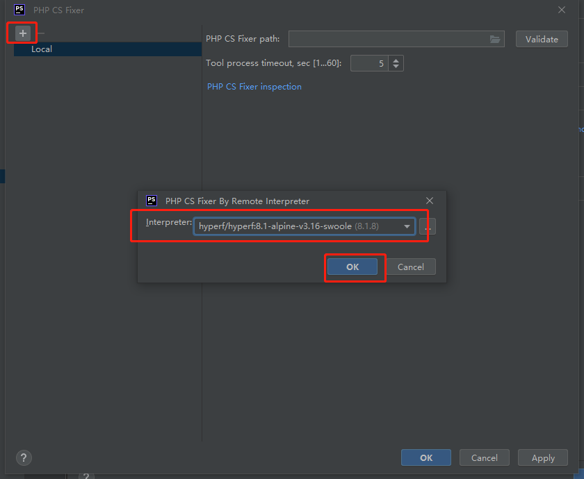The width and height of the screenshot is (584, 479).
Task: Increase the tool timeout using the up arrow
Action: coord(396,60)
